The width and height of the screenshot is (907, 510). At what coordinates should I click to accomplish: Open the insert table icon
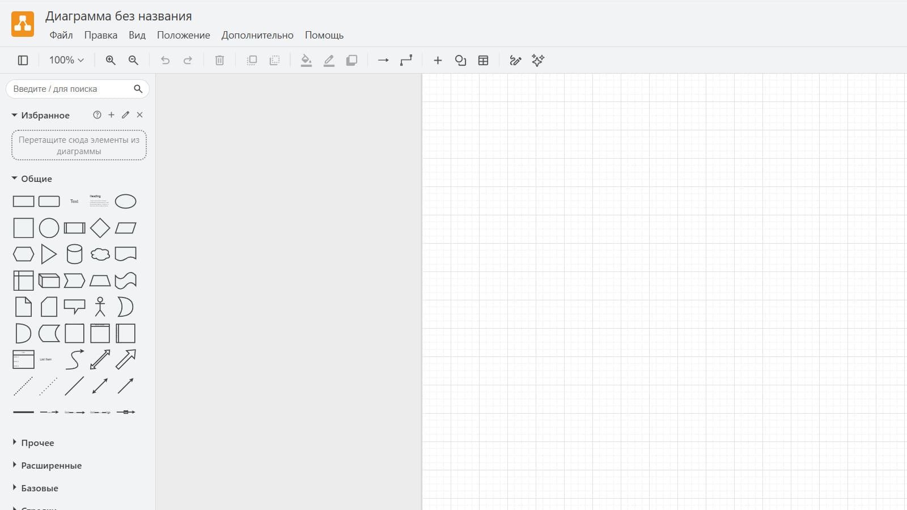click(483, 60)
